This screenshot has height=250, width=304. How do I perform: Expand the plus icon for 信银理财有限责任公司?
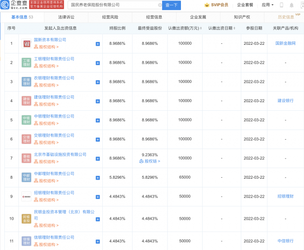[98, 241]
